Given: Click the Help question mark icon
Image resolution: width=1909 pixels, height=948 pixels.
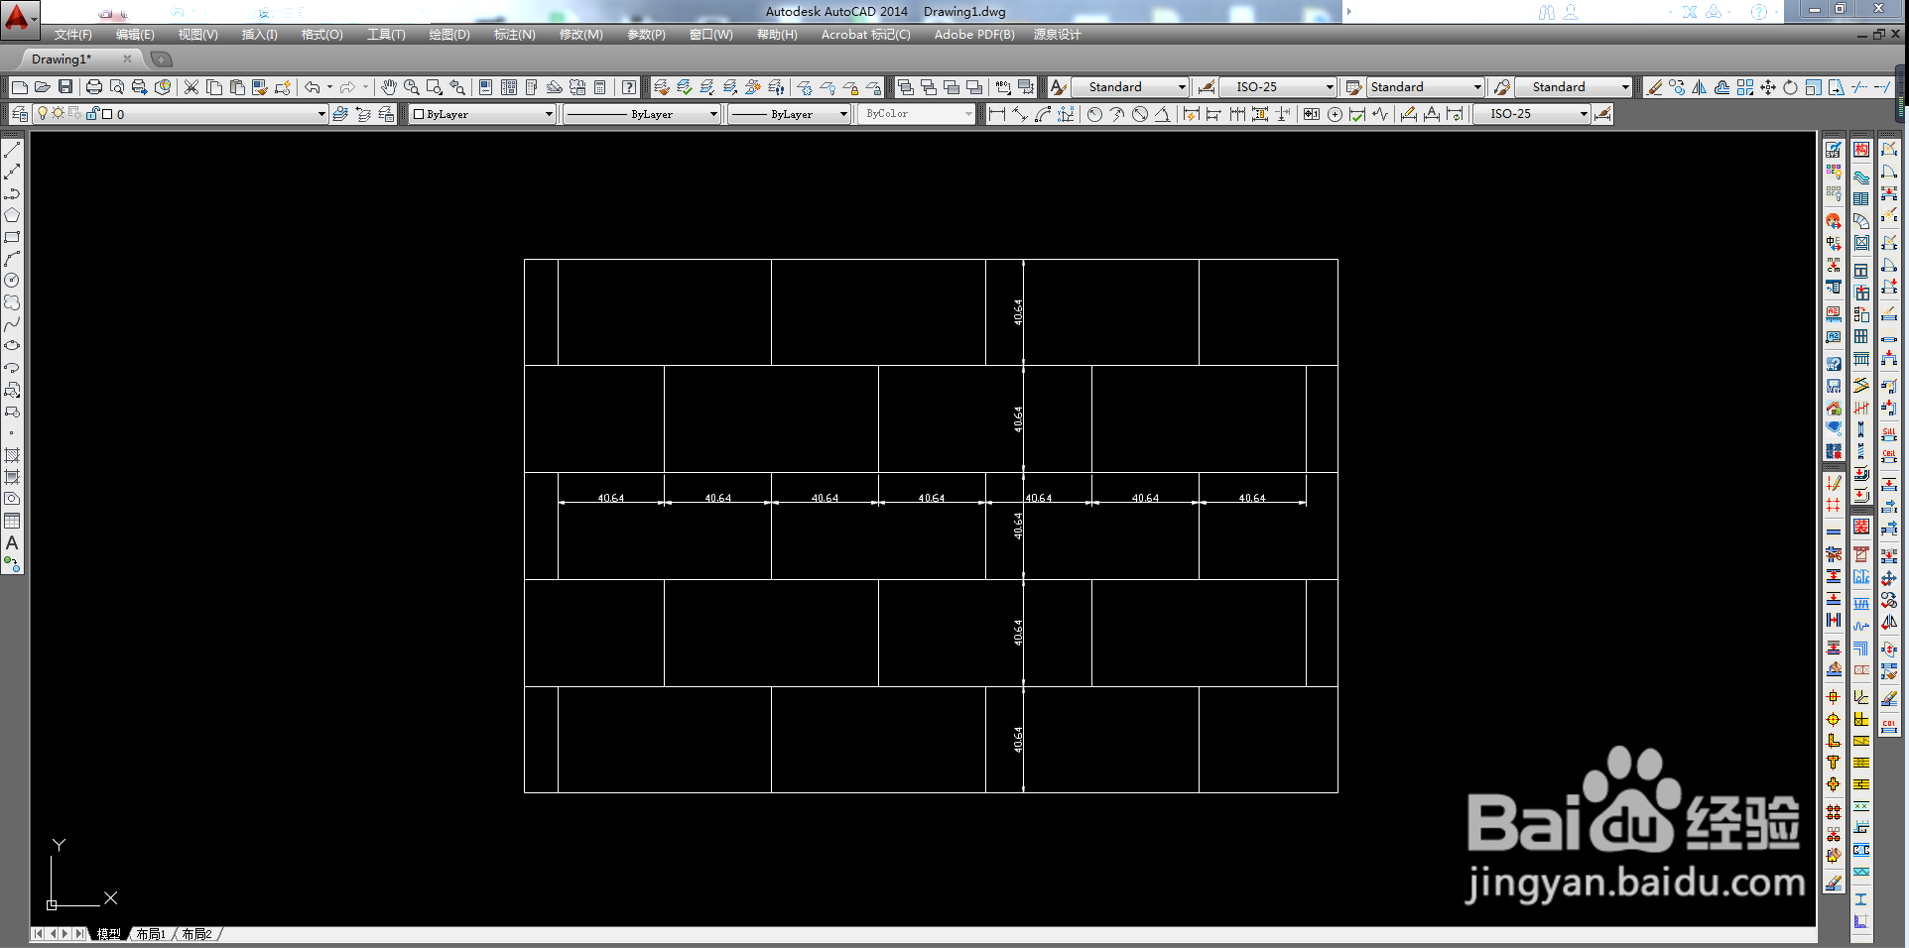Looking at the screenshot, I should (x=629, y=87).
